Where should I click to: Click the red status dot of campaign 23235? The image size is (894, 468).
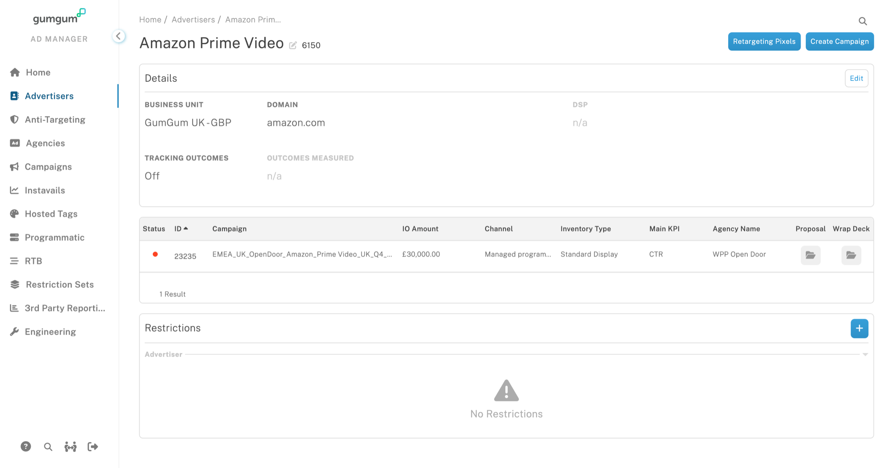pos(155,254)
